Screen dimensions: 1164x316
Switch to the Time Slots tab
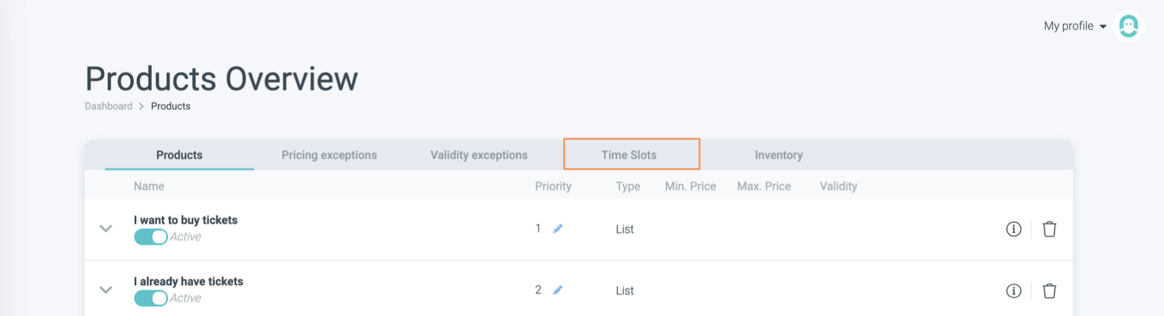[x=628, y=155]
